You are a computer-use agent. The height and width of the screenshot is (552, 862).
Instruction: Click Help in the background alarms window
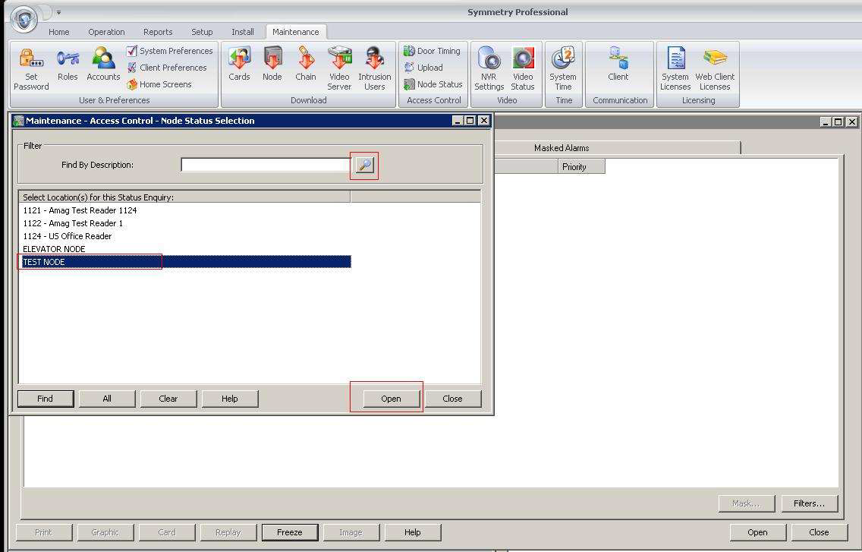click(x=412, y=532)
